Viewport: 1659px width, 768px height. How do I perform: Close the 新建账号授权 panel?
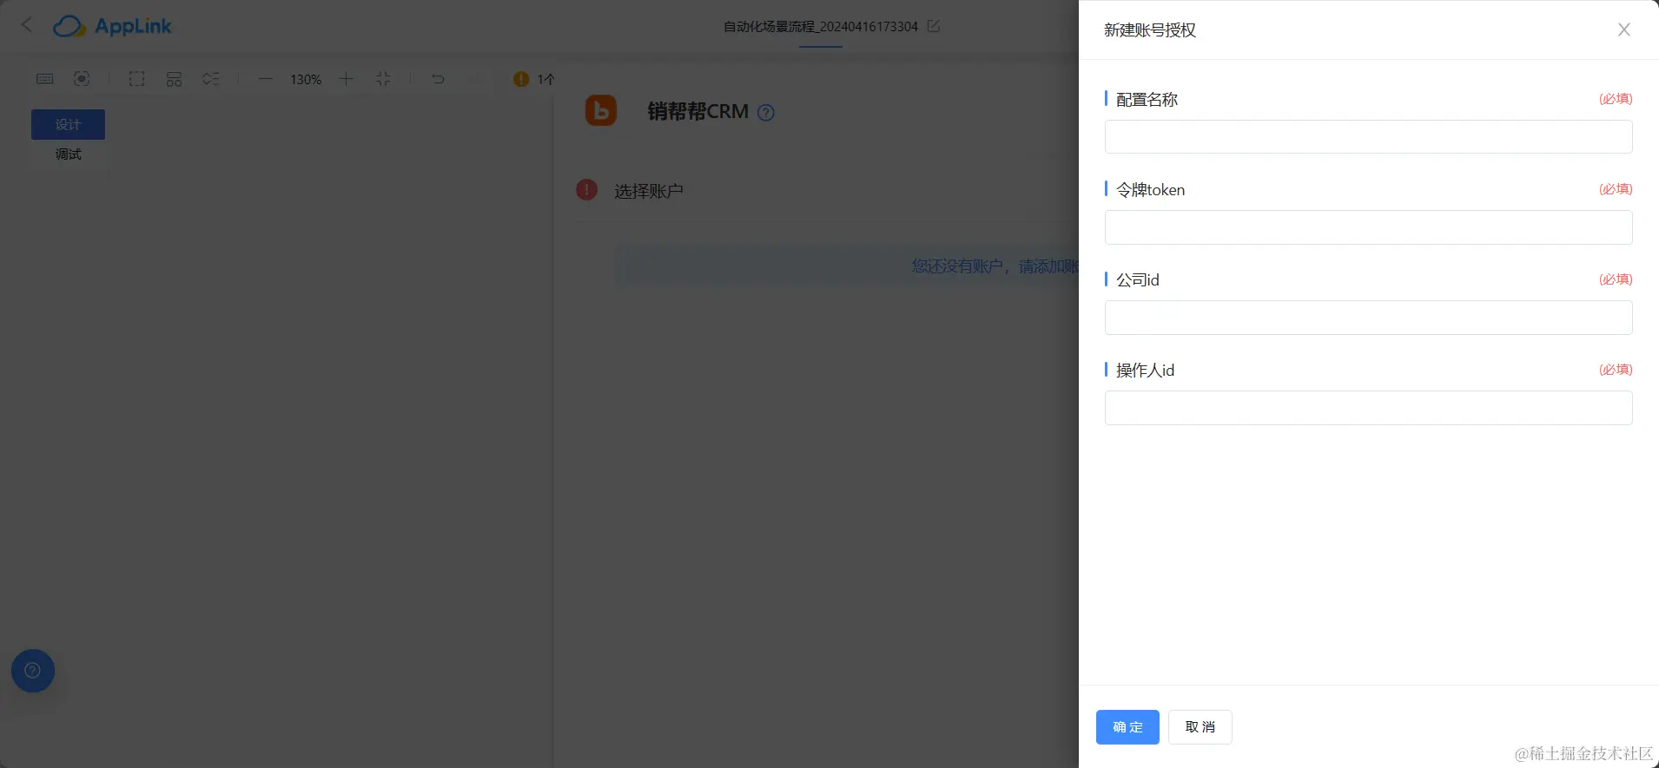(x=1623, y=30)
